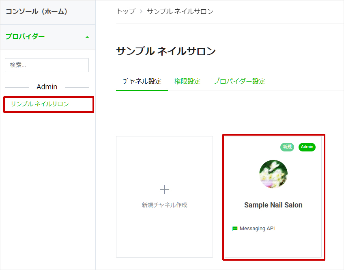The height and width of the screenshot is (270, 344).
Task: Open the プロバイダー設定 tab
Action: (239, 81)
